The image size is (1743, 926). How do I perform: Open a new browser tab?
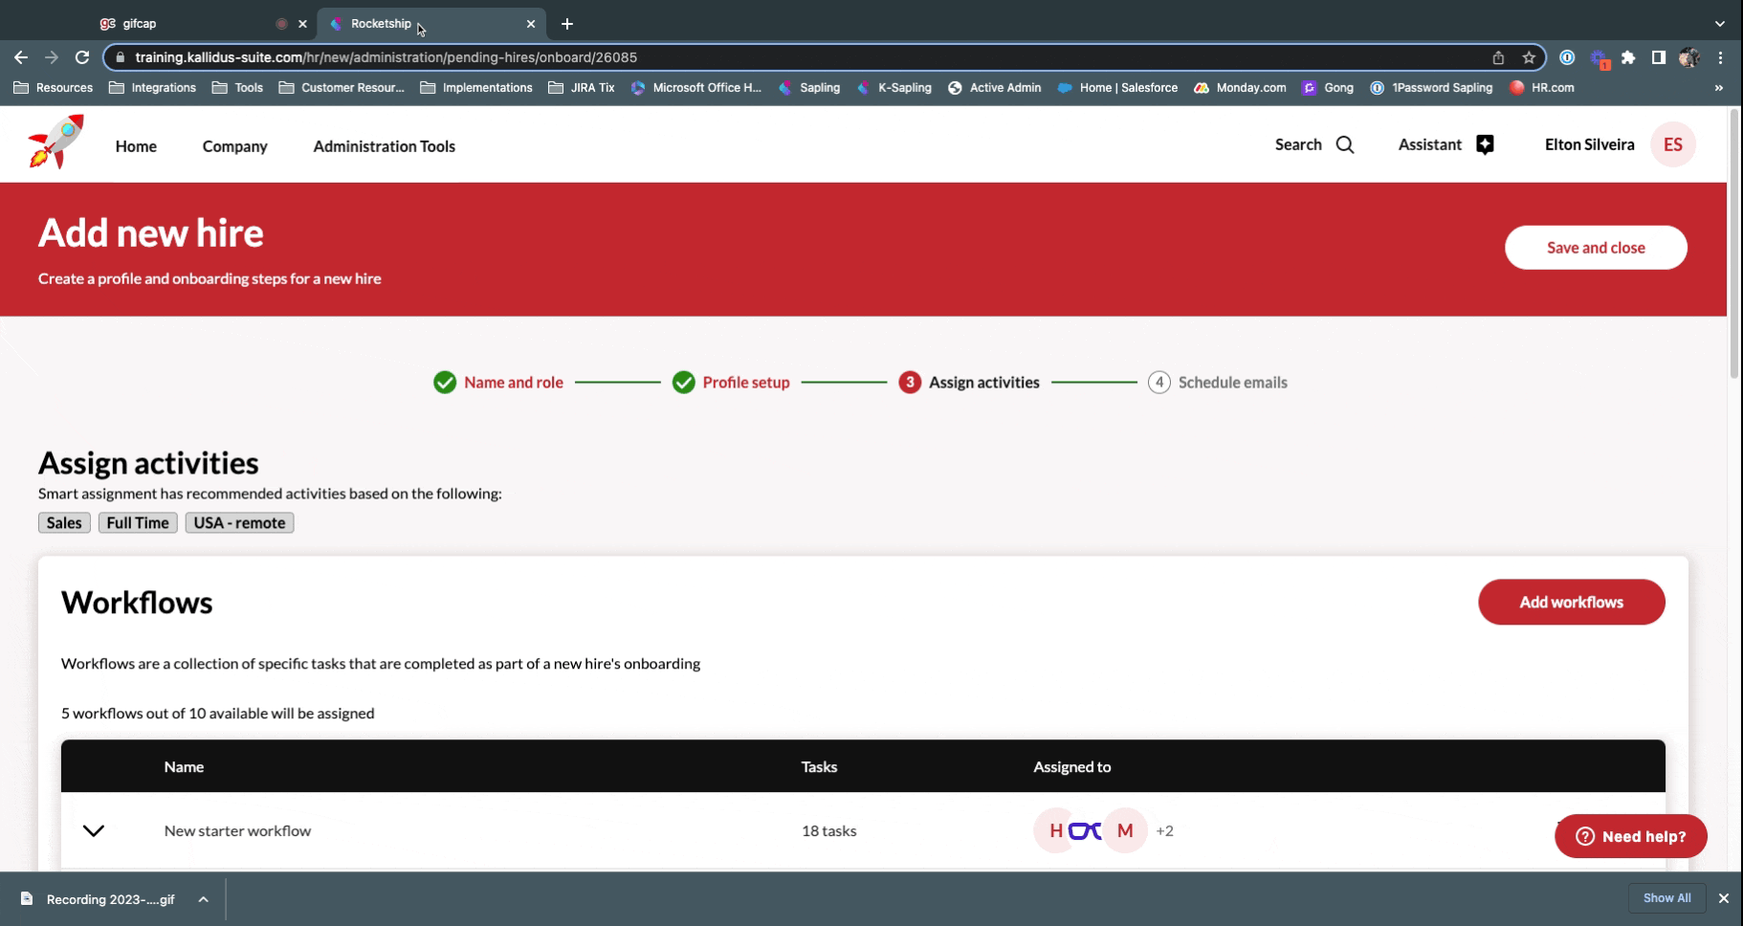(567, 24)
